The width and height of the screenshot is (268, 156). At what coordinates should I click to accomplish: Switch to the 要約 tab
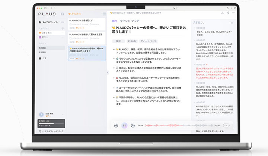(114, 21)
